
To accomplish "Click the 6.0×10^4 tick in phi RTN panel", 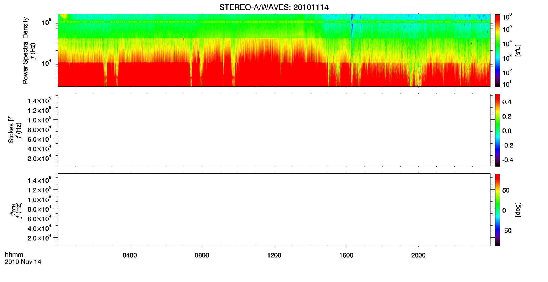I will coord(39,219).
